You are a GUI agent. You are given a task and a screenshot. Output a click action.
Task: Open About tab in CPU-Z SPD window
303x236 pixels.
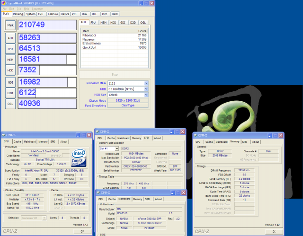(158, 138)
